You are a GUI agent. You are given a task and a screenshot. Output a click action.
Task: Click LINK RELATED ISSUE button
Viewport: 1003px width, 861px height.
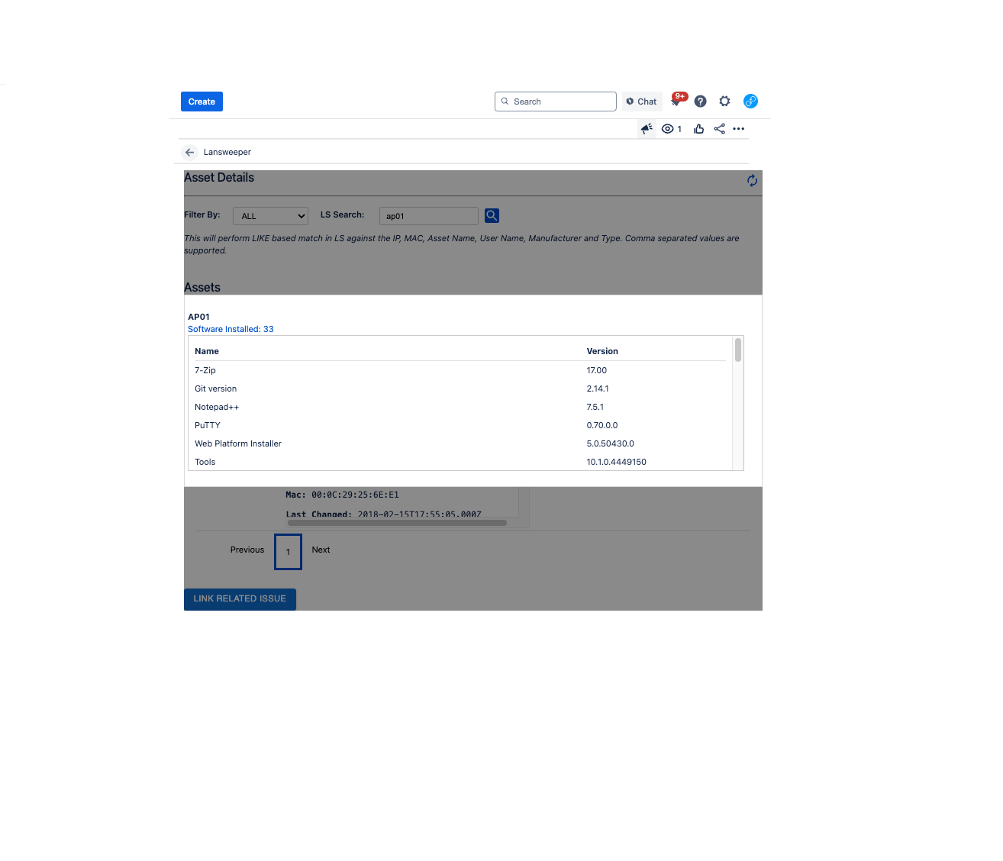(x=240, y=598)
